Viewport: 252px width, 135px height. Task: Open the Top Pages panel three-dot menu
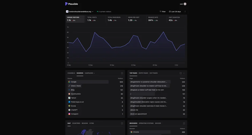pos(184,73)
